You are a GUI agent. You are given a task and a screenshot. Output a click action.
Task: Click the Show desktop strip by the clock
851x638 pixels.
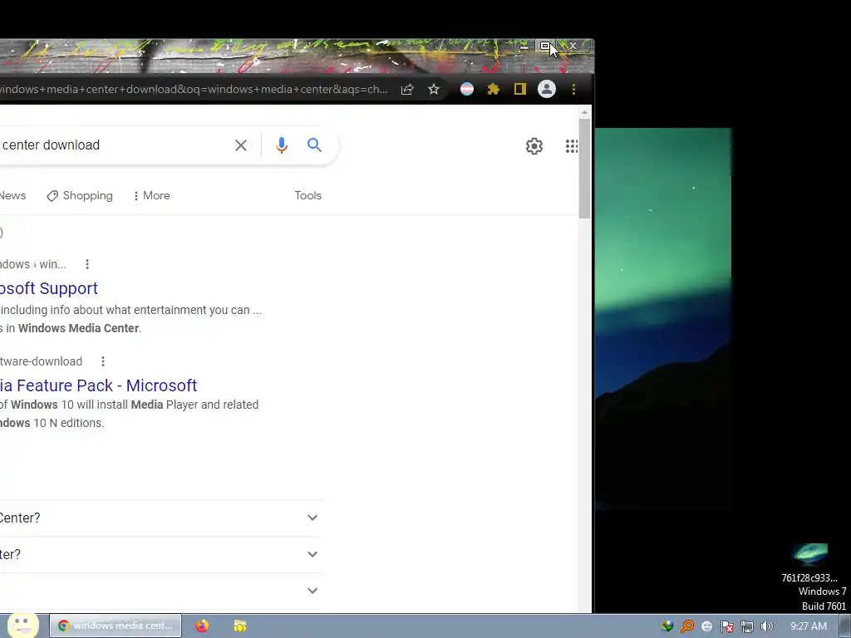click(x=845, y=626)
